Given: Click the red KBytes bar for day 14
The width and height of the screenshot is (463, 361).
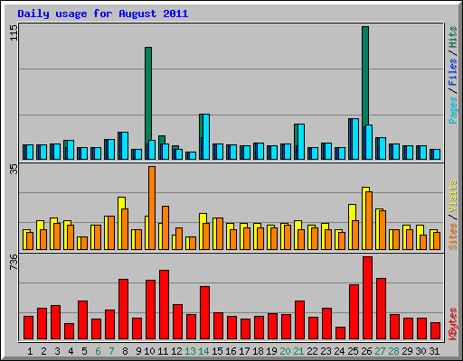Looking at the screenshot, I should pyautogui.click(x=204, y=313).
